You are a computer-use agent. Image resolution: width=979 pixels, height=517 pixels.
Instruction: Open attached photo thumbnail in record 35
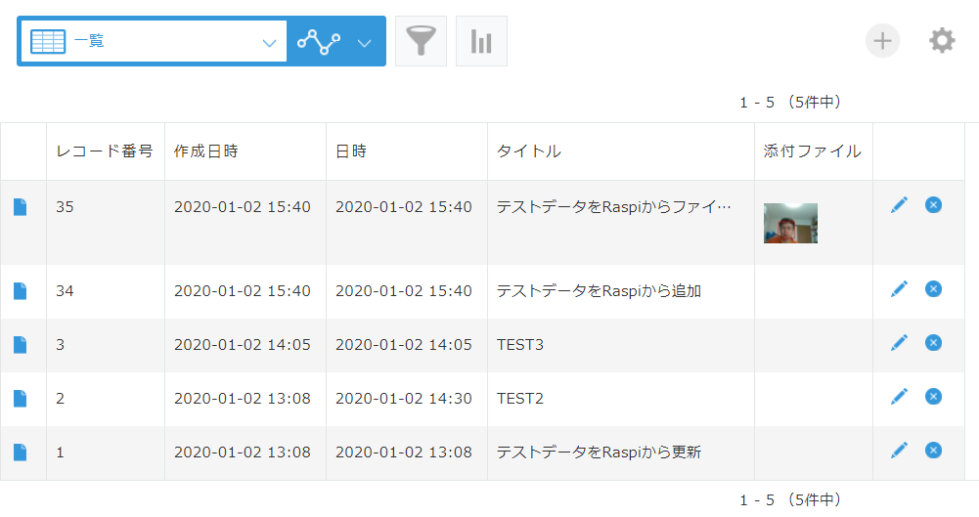click(790, 223)
